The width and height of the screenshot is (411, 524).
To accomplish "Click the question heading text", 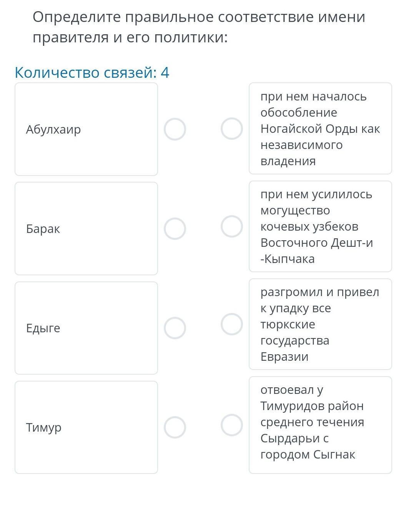I will (x=199, y=27).
